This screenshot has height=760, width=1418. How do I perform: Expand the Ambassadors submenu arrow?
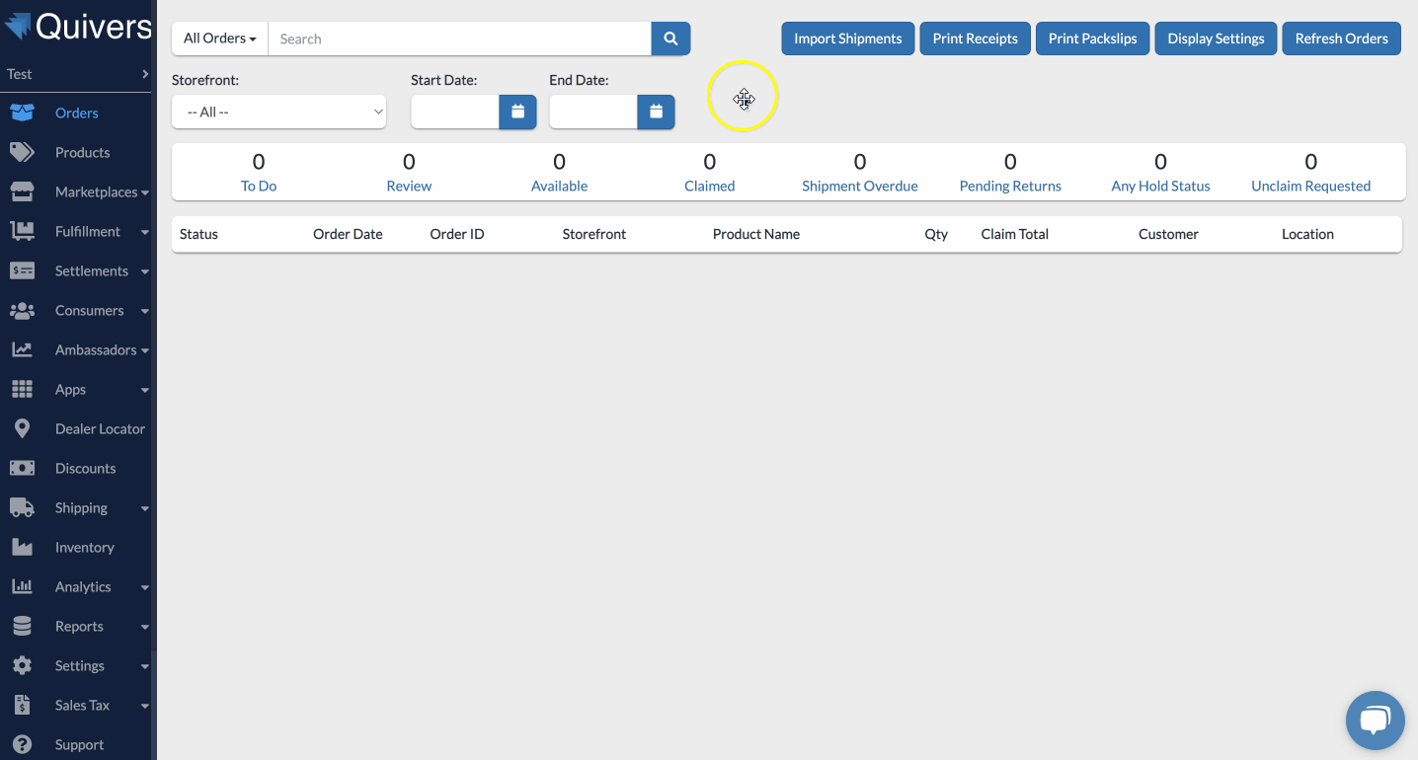pyautogui.click(x=145, y=350)
